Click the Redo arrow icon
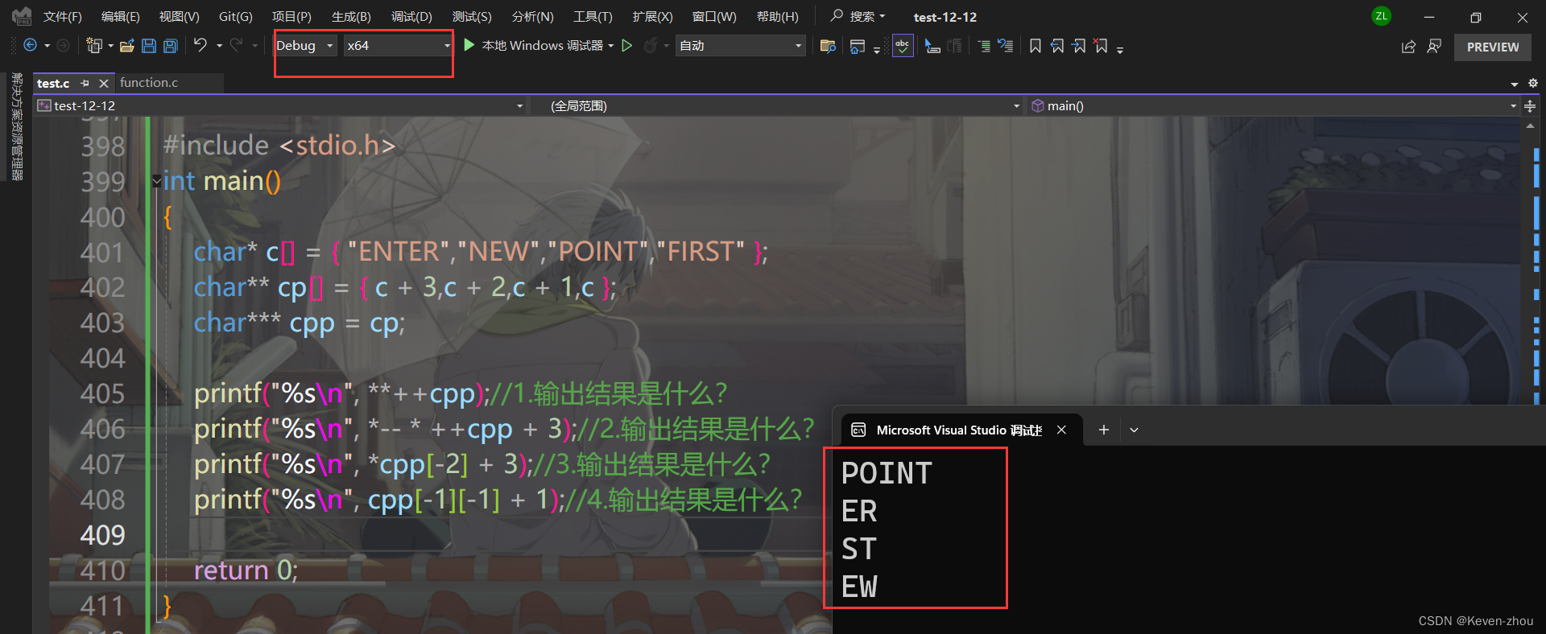This screenshot has height=634, width=1546. coord(236,45)
